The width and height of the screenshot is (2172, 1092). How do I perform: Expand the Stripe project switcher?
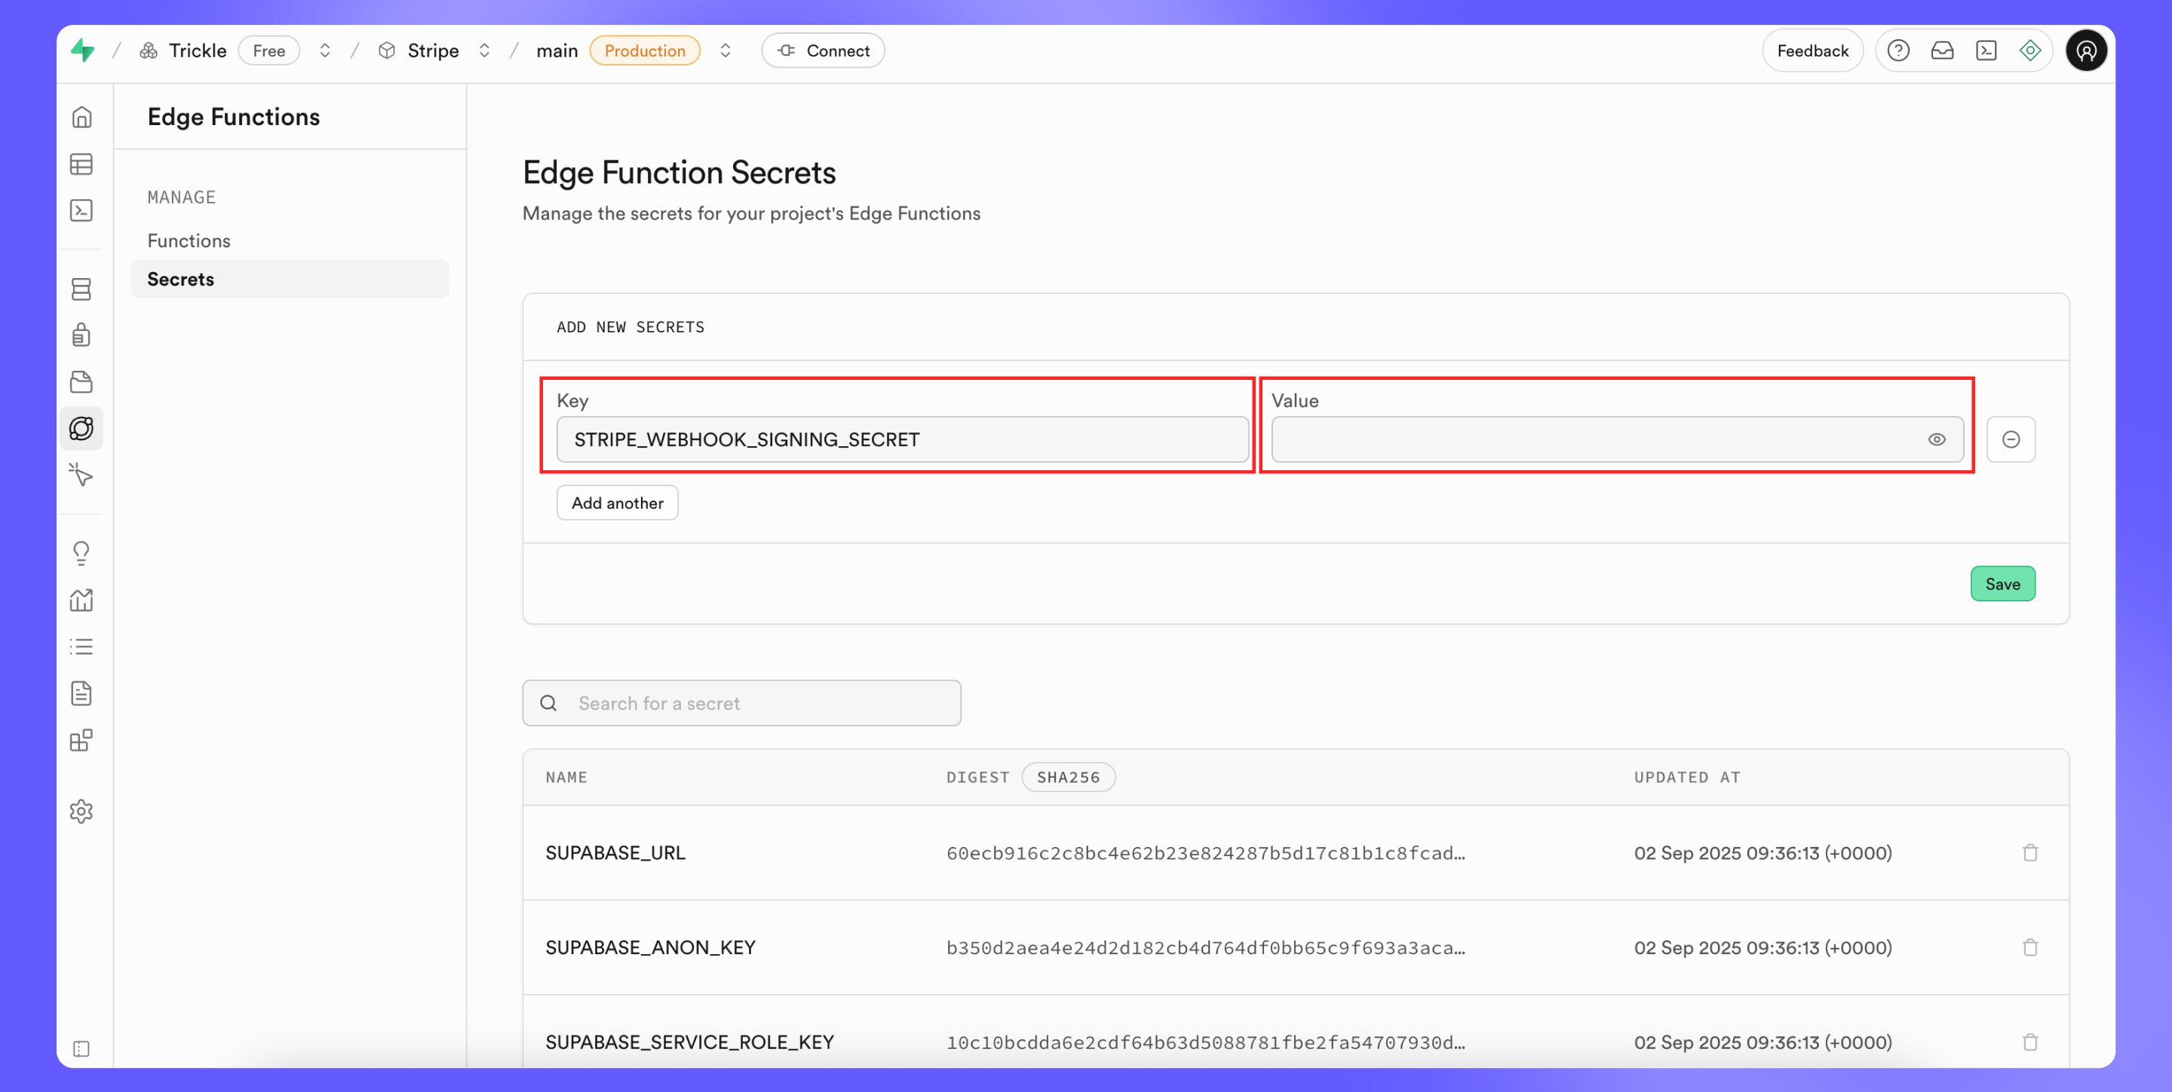(x=484, y=50)
